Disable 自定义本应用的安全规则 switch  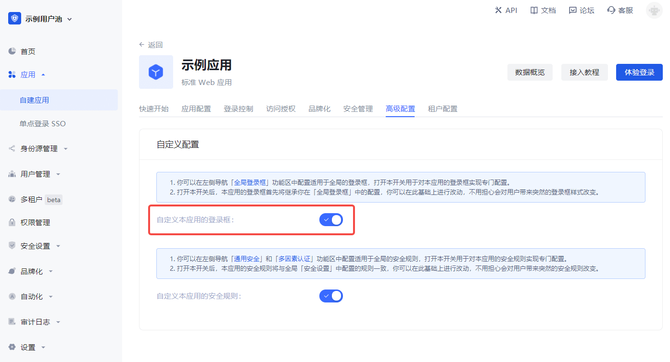tap(331, 296)
